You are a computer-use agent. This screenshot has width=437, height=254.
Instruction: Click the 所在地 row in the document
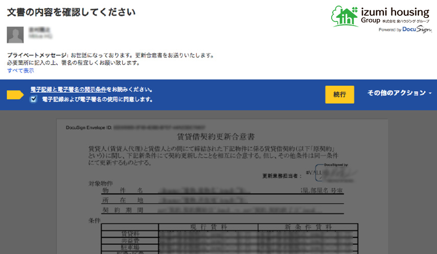pyautogui.click(x=123, y=200)
